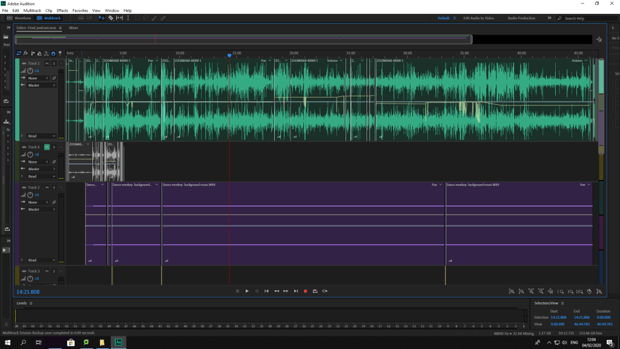
Task: Select the Time Selection tool
Action: [x=128, y=18]
